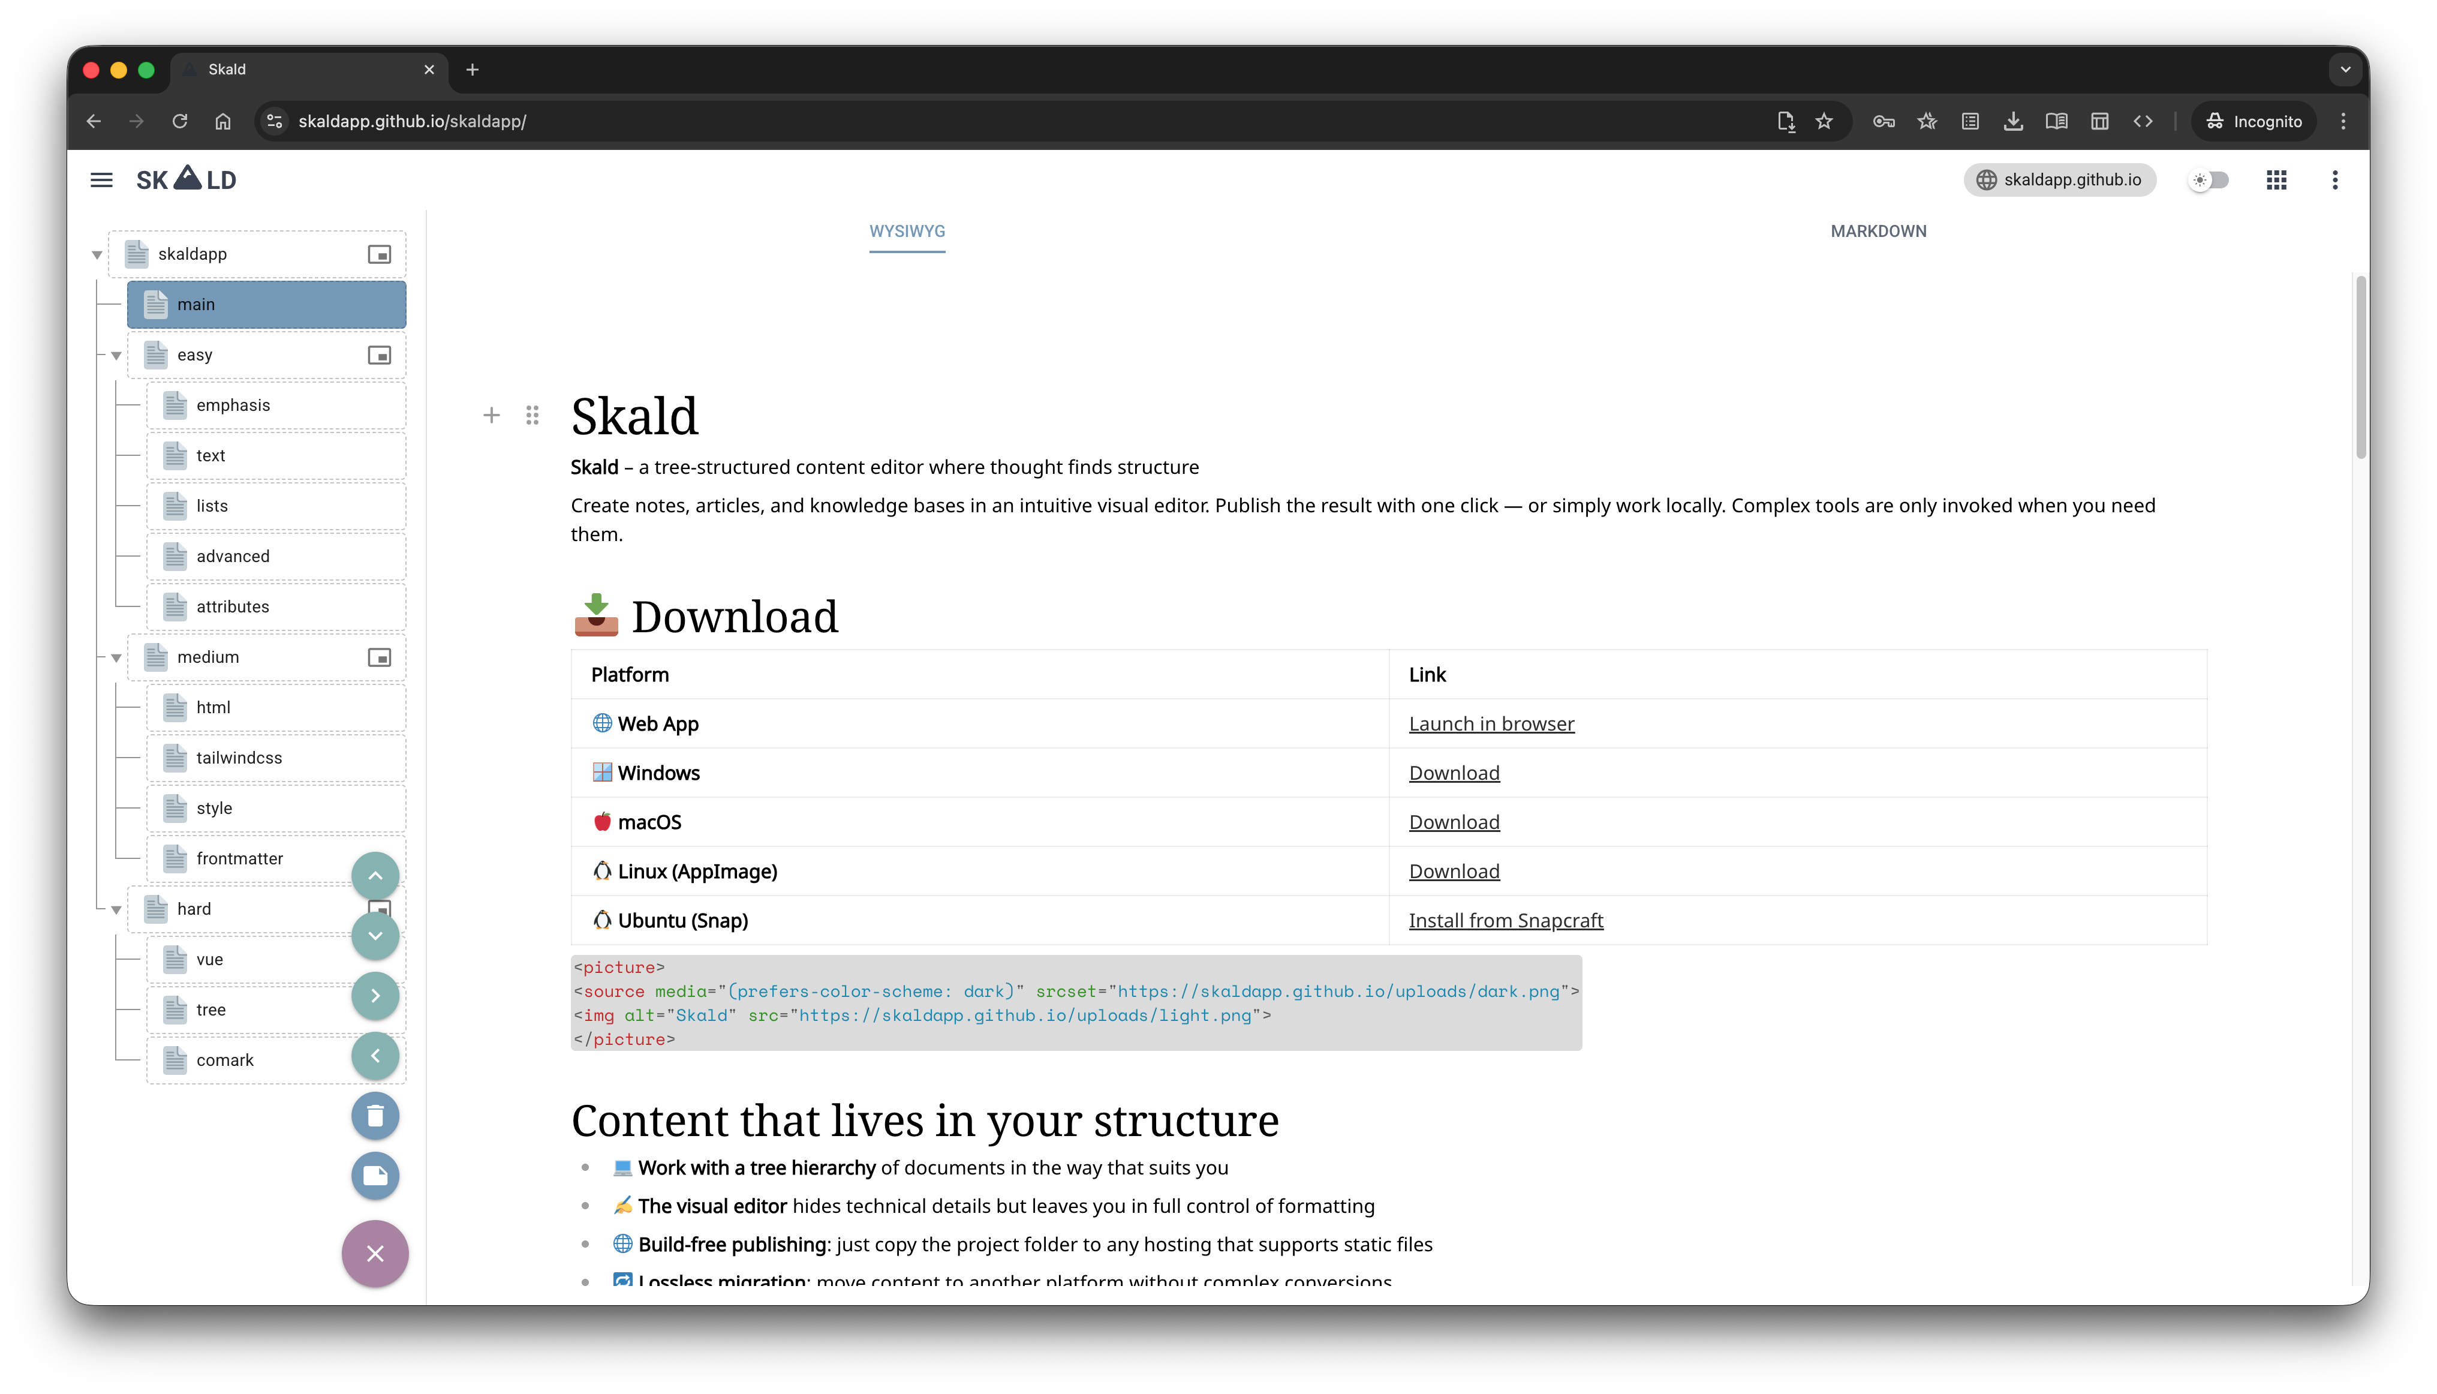This screenshot has width=2437, height=1394.
Task: Open the hamburger navigation menu
Action: [x=101, y=180]
